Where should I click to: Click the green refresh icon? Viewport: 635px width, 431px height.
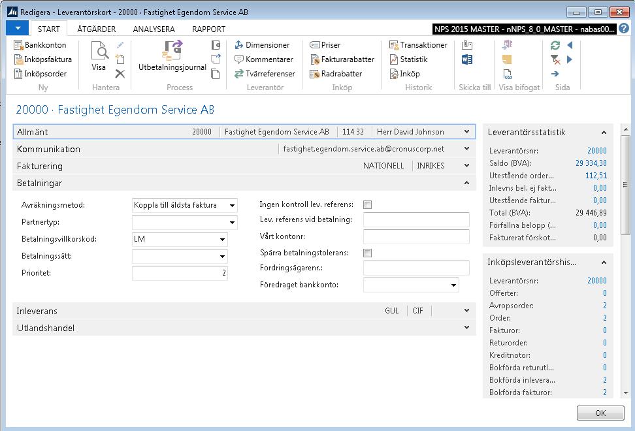coord(555,45)
